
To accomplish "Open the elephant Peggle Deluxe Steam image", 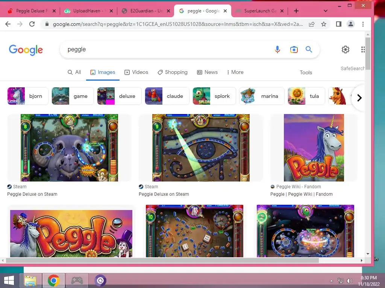I will (69, 148).
